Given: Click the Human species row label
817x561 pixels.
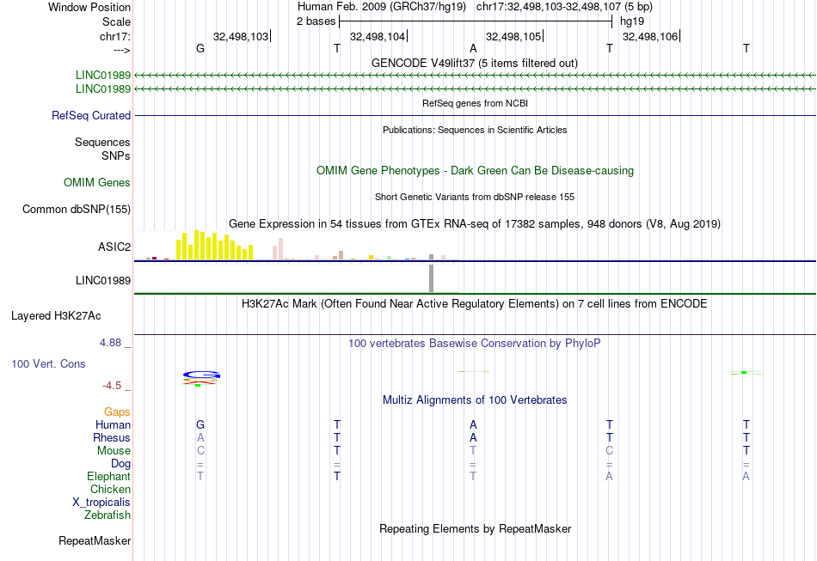Looking at the screenshot, I should tap(113, 425).
